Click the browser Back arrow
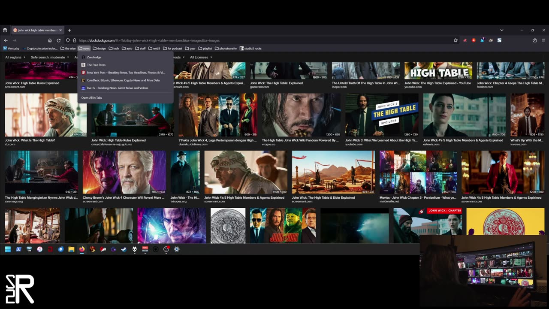The image size is (549, 309). [6, 40]
